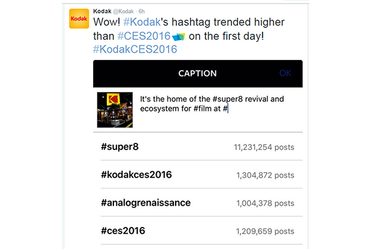Screen dimensions: 371x249
Task: Select the #analogrenaissance hashtag suggestion
Action: click(x=198, y=203)
